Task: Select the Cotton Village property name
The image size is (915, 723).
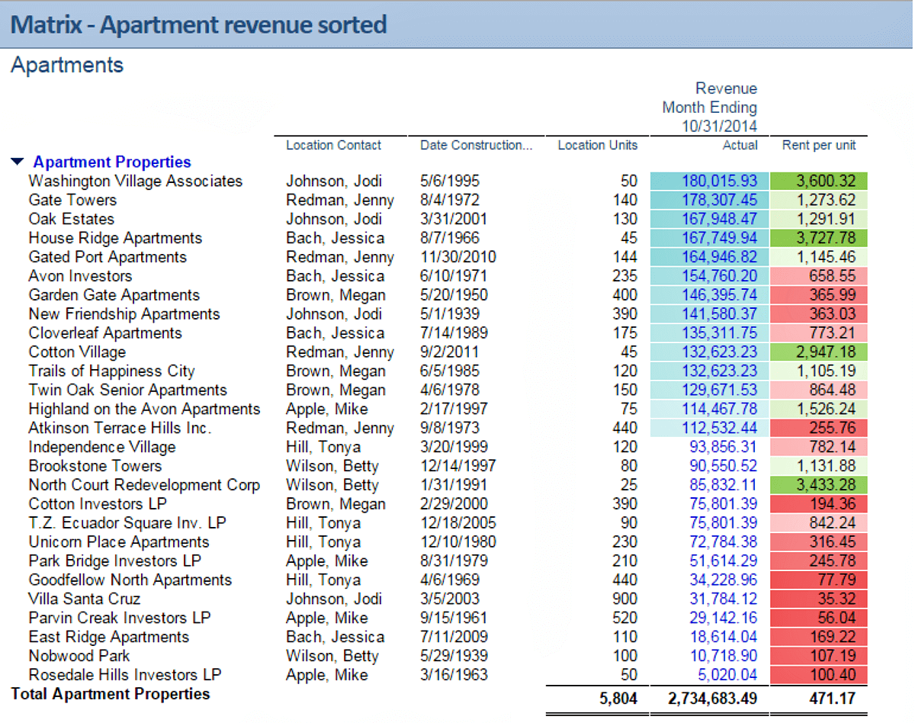Action: [x=77, y=352]
